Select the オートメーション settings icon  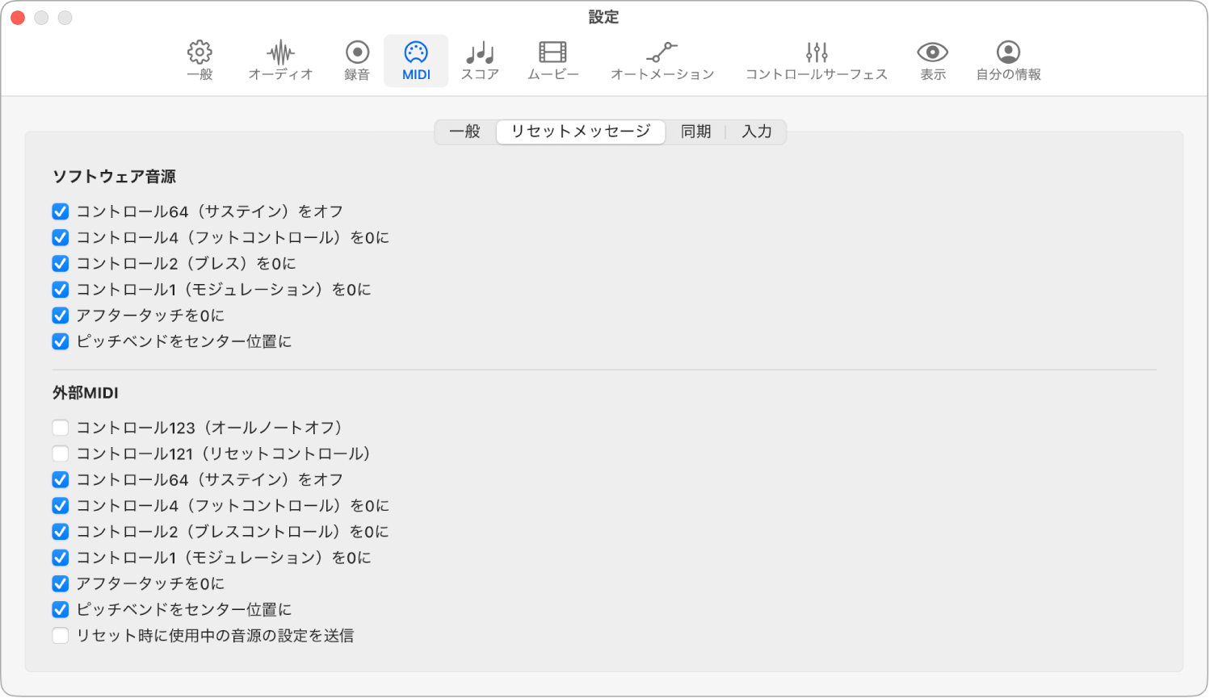pos(662,60)
